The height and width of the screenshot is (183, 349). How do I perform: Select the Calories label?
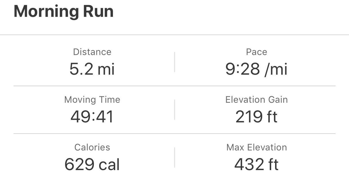[92, 147]
